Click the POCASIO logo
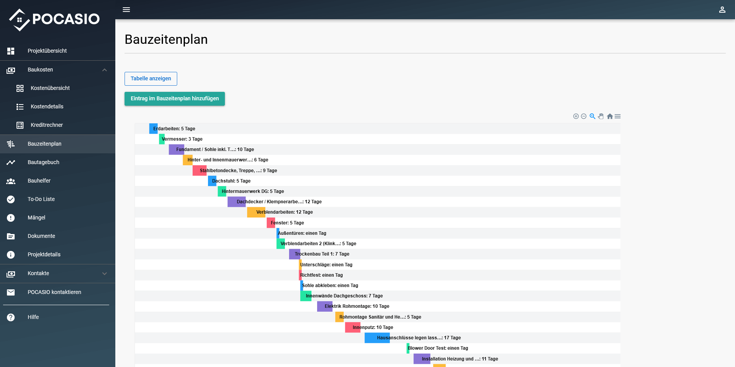735x367 pixels. tap(54, 19)
